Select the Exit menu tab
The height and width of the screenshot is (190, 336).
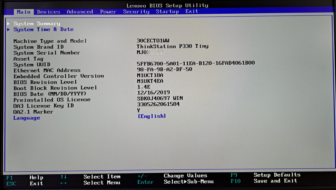click(192, 11)
